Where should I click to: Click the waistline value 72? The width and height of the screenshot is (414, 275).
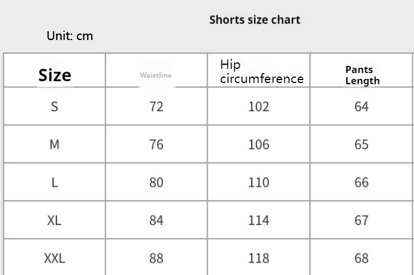pos(156,107)
